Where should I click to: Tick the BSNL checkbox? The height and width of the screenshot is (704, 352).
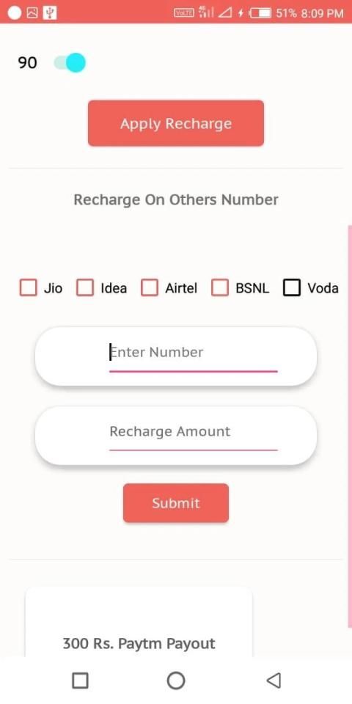tap(220, 287)
